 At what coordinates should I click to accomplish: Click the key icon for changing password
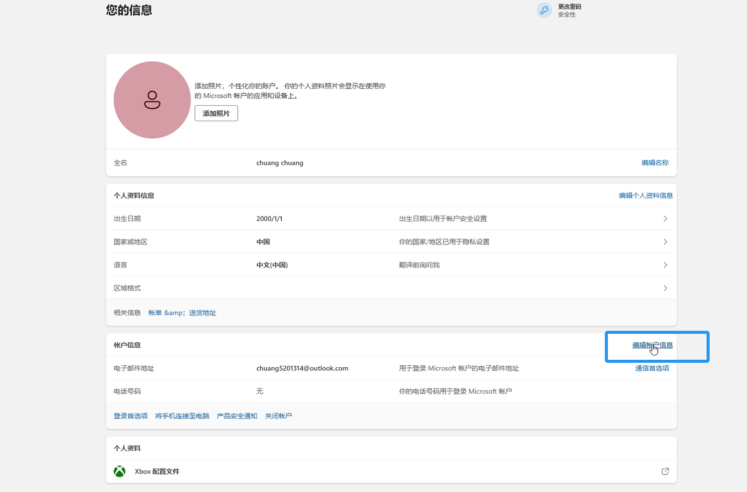point(544,10)
